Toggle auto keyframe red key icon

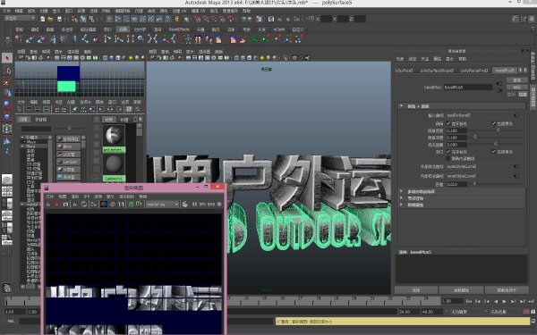tap(525, 312)
